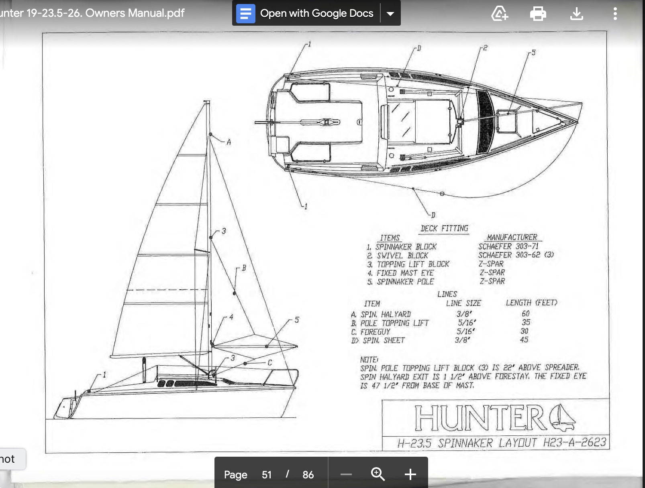Click the PDF file name in the header
Image resolution: width=645 pixels, height=488 pixels.
92,13
